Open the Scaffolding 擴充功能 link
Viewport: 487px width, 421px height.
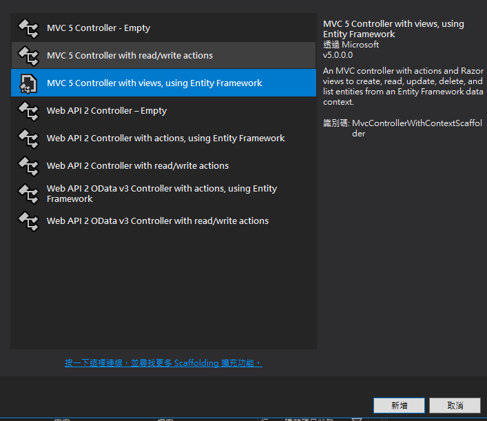coord(163,363)
